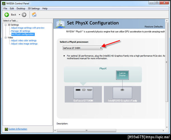Image resolution: width=171 pixels, height=140 pixels.
Task: Select Set PhysX configuration task
Action: 23,34
